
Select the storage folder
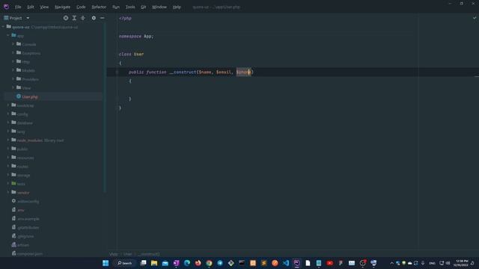23,175
